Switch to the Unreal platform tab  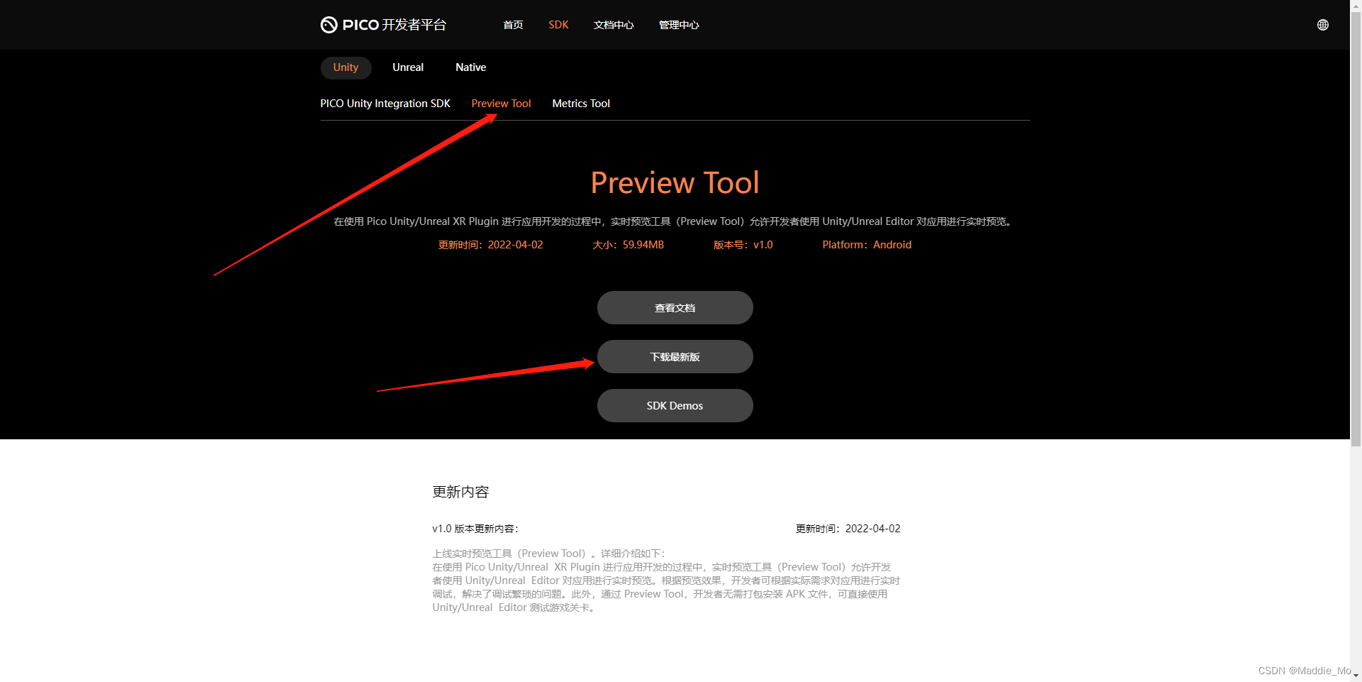[x=408, y=67]
